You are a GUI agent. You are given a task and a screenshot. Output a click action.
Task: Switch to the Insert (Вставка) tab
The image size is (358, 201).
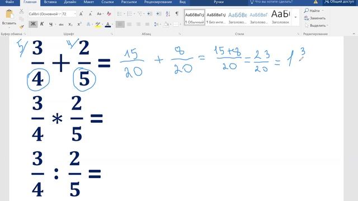50,2
